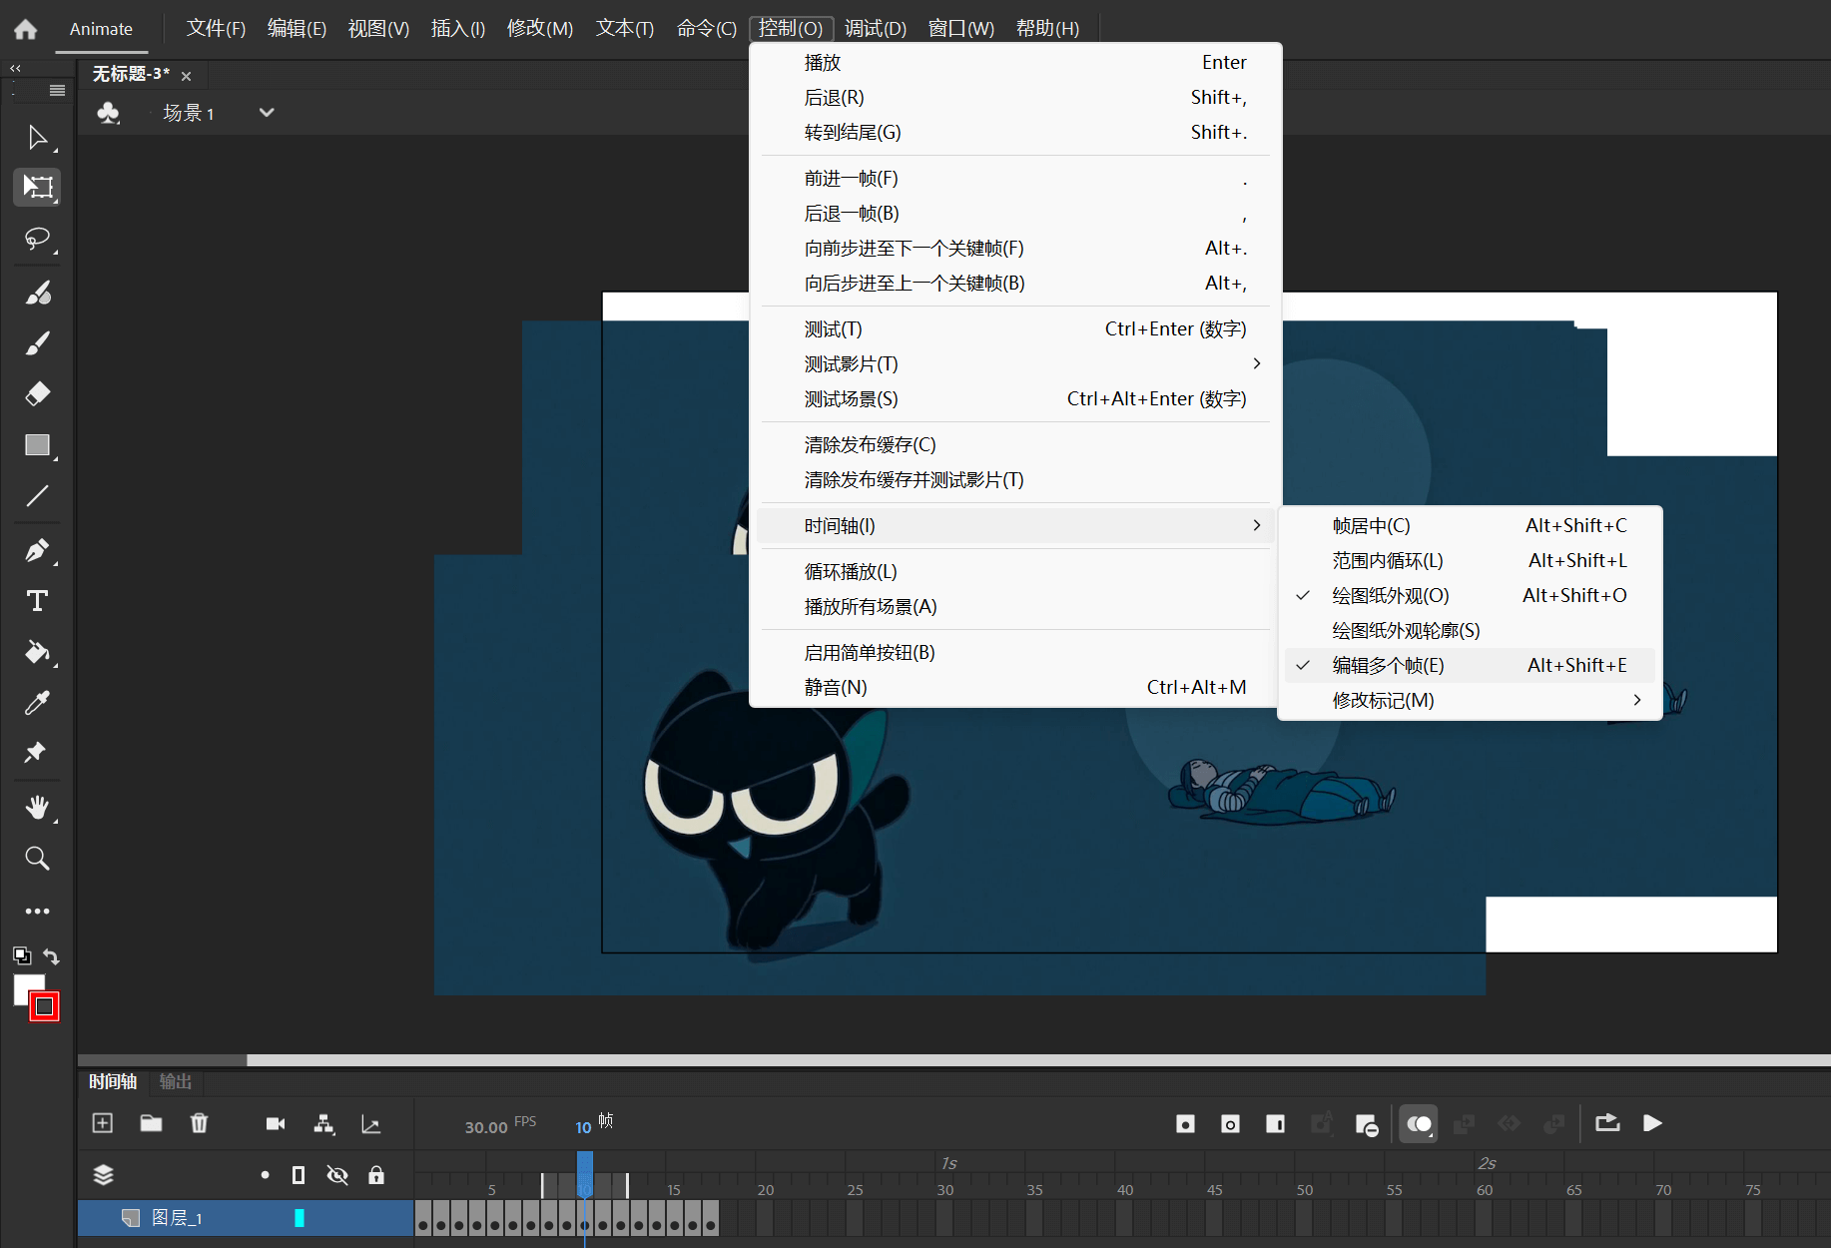Select the Selection arrow tool
Image resolution: width=1831 pixels, height=1248 pixels.
point(37,137)
